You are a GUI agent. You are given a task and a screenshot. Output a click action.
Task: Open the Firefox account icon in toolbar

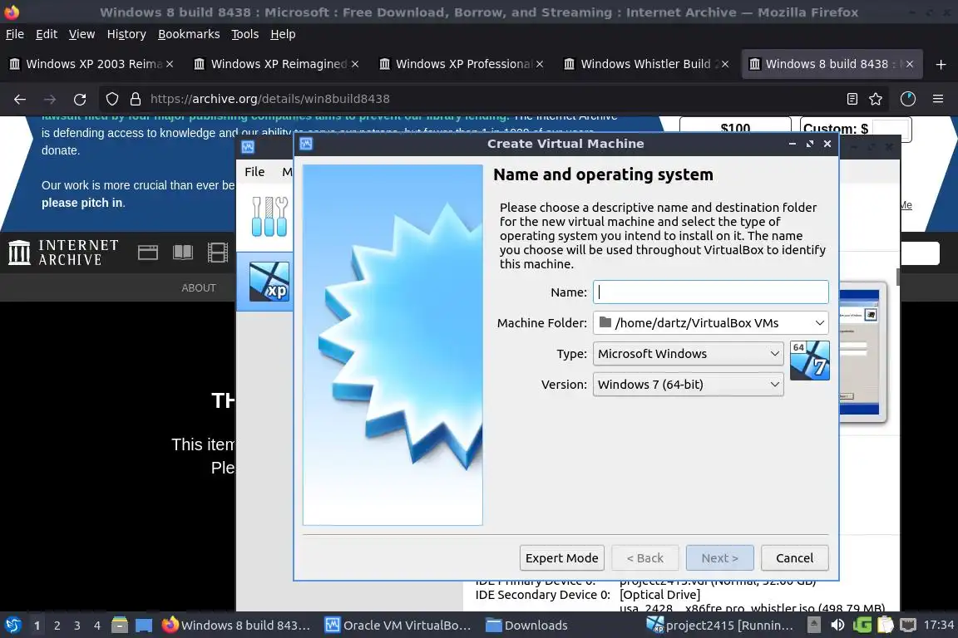pyautogui.click(x=908, y=99)
